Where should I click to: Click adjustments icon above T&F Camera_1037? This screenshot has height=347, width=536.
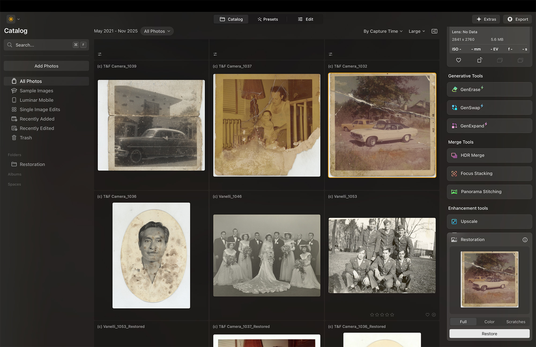click(x=215, y=54)
